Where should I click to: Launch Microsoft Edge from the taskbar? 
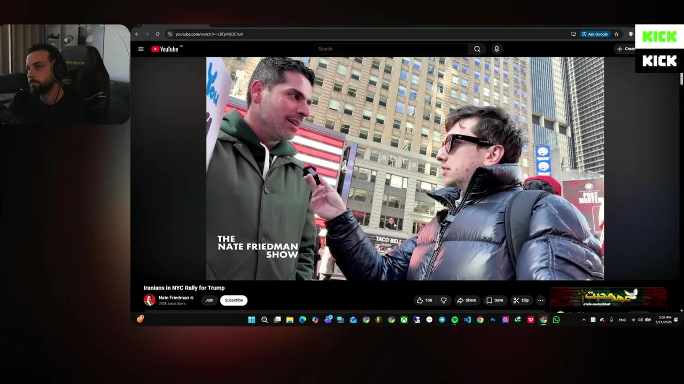[302, 320]
